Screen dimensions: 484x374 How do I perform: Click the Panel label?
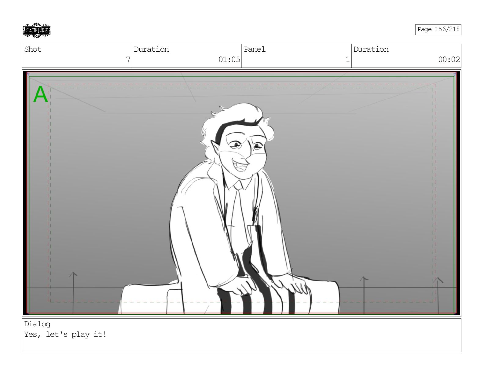[x=255, y=50]
